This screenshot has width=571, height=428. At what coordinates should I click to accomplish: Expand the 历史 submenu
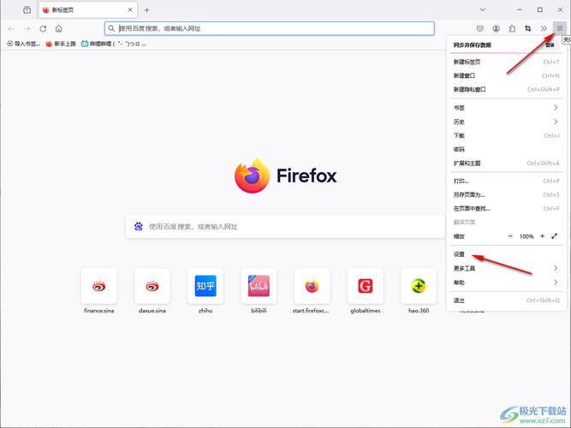[x=506, y=122]
